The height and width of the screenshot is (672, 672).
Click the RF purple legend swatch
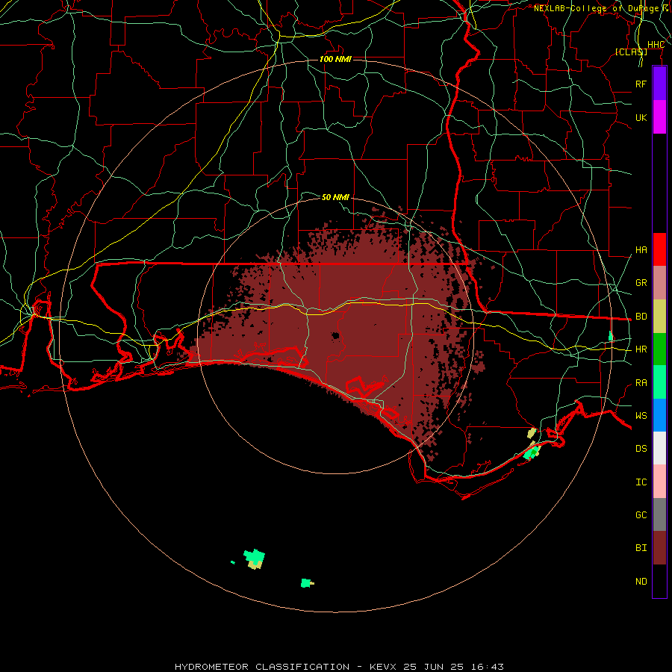tap(659, 84)
